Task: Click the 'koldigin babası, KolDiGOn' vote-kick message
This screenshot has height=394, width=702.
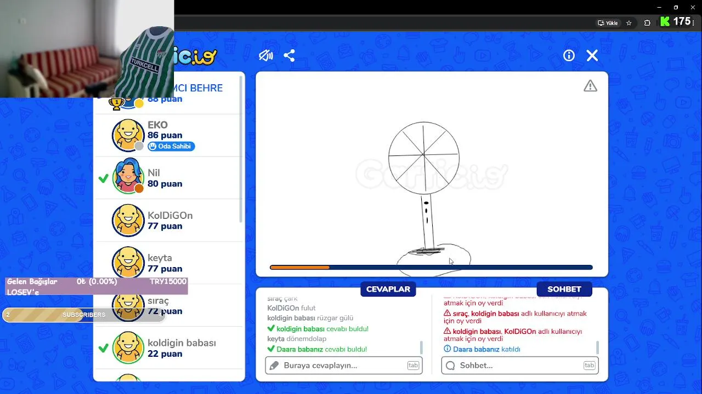Action: click(x=513, y=335)
